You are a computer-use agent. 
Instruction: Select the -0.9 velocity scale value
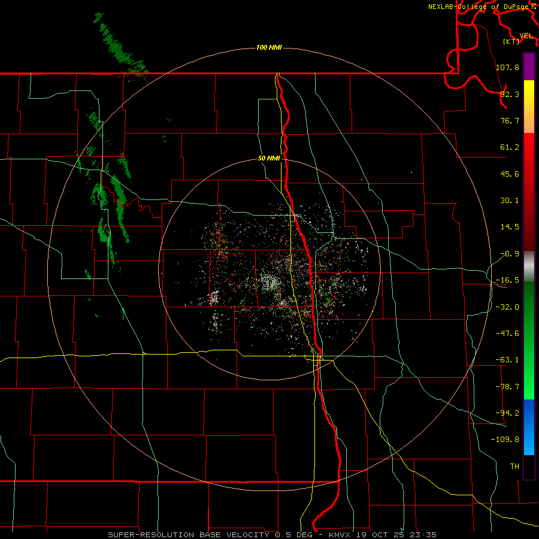point(510,254)
